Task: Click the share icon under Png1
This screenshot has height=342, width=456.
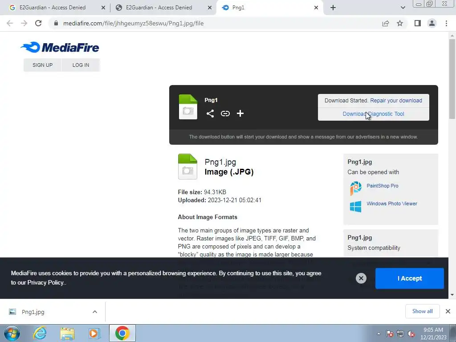Action: (x=210, y=114)
